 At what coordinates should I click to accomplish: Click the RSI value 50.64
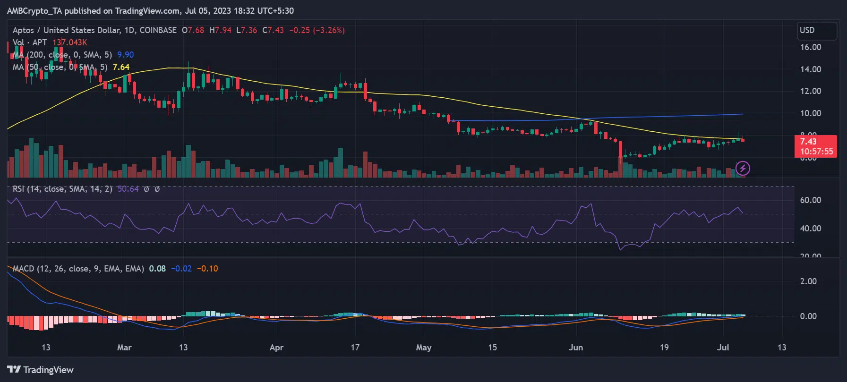[128, 189]
